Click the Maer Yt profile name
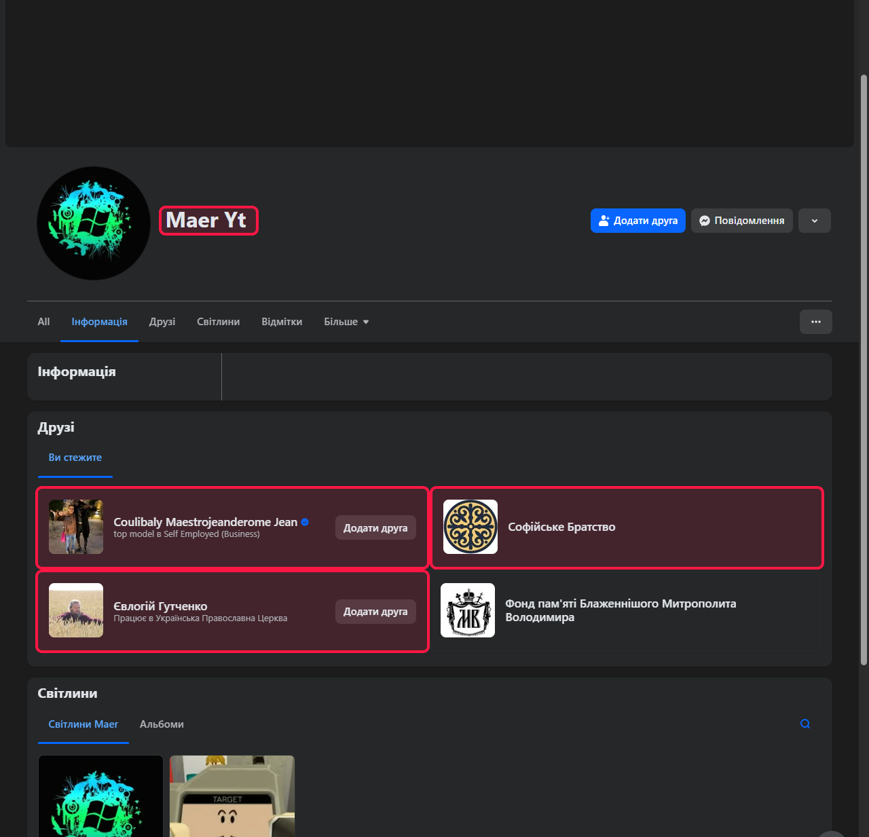The width and height of the screenshot is (869, 837). 206,221
